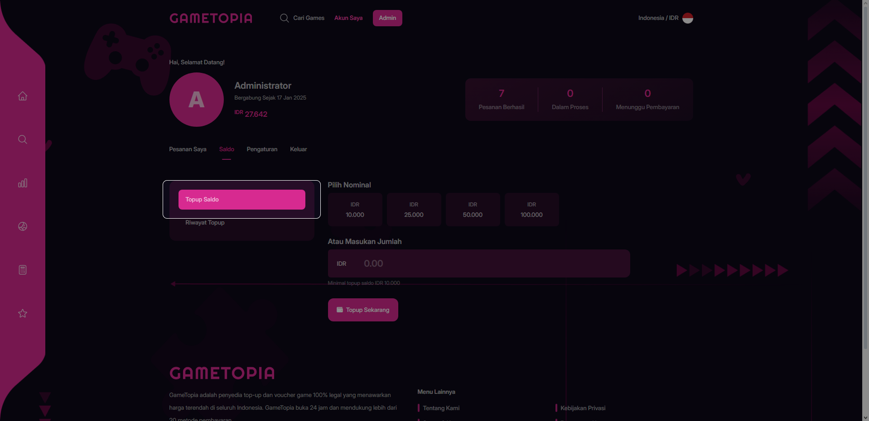Open the bar chart icon in sidebar
The width and height of the screenshot is (869, 421).
tap(23, 183)
